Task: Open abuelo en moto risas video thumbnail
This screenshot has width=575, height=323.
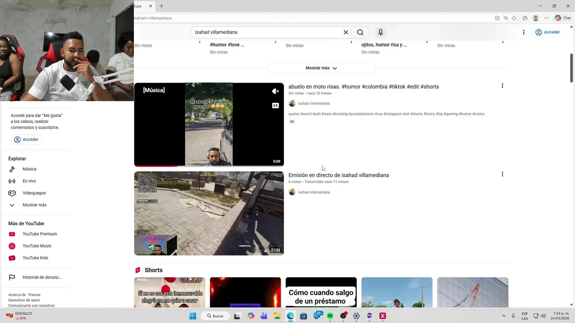Action: [209, 124]
